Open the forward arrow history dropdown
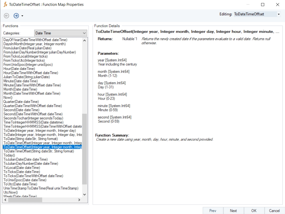This screenshot has width=285, height=214. tap(22, 16)
